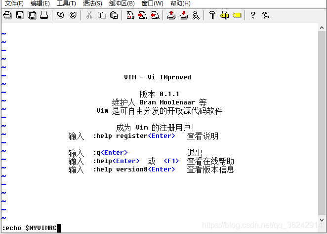
Task: Click the Cut scissors icon
Action: pyautogui.click(x=89, y=15)
